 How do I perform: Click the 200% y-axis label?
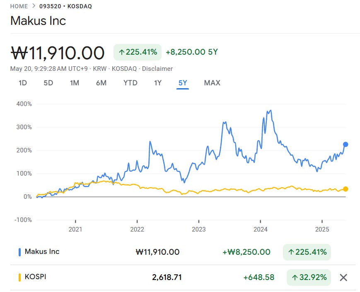24,150
